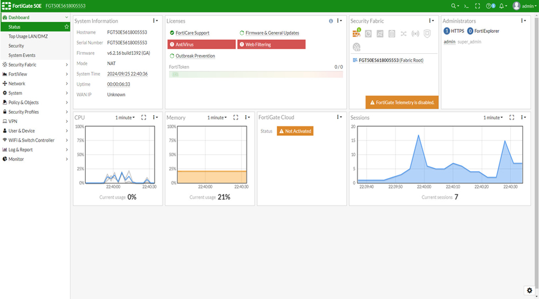Click the shield-shaped fabric icon

427,34
